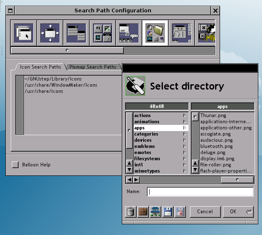The image size is (262, 235).
Task: Open the Icon preferences panel
Action: coord(102,33)
